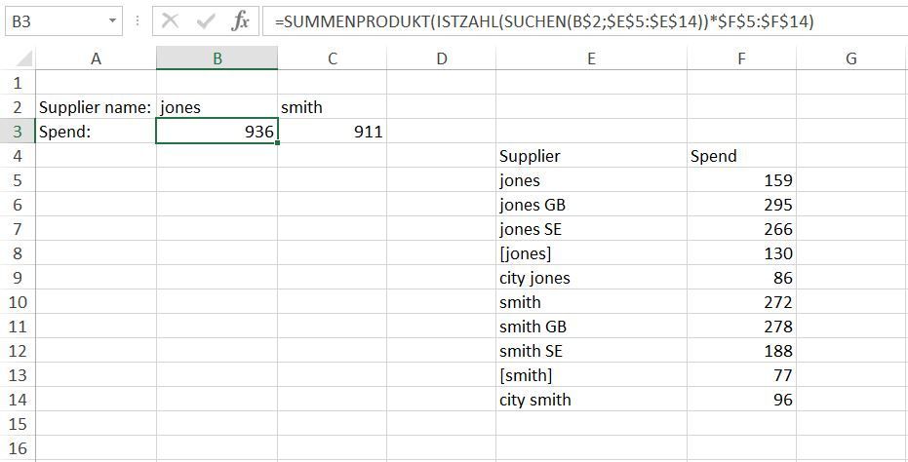
Task: Select column F header
Action: point(741,58)
